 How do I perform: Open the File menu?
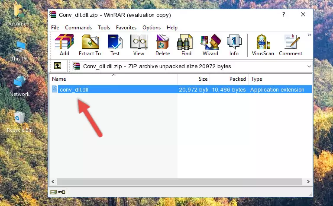pos(55,28)
